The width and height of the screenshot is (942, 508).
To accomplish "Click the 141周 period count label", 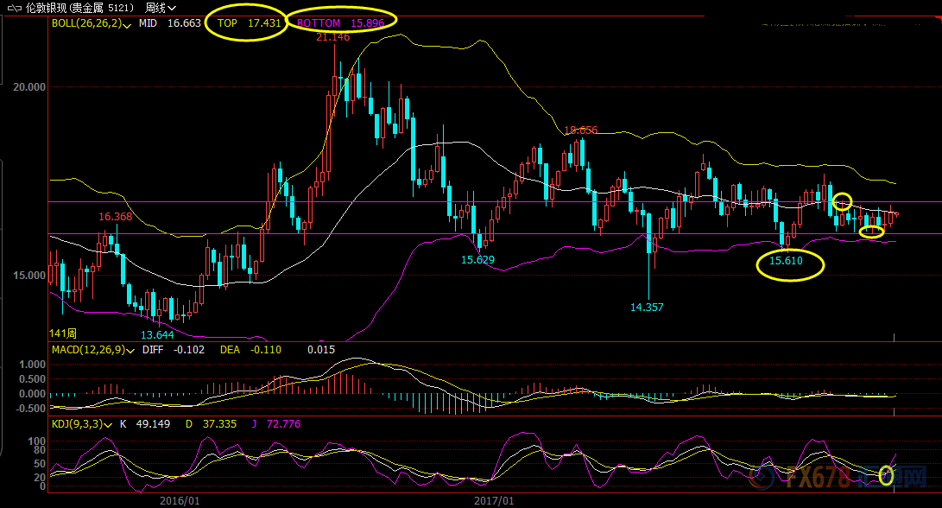I will coord(64,333).
